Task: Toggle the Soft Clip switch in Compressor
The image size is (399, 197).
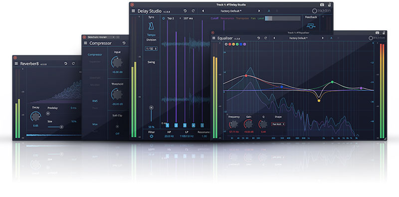Action: pyautogui.click(x=117, y=127)
